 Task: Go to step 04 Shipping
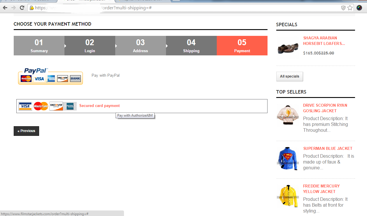[191, 46]
